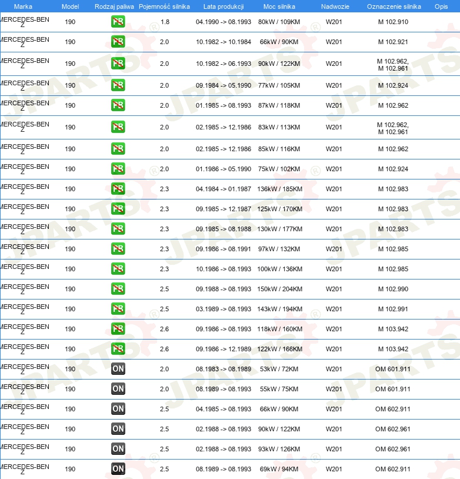Click power value 150kW / 204KM
This screenshot has width=460, height=479.
coord(280,289)
